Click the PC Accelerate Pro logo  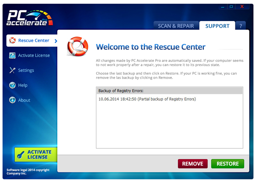pyautogui.click(x=30, y=18)
